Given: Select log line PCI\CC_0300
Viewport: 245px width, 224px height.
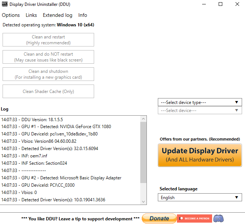Looking at the screenshot, I should pos(38,185).
